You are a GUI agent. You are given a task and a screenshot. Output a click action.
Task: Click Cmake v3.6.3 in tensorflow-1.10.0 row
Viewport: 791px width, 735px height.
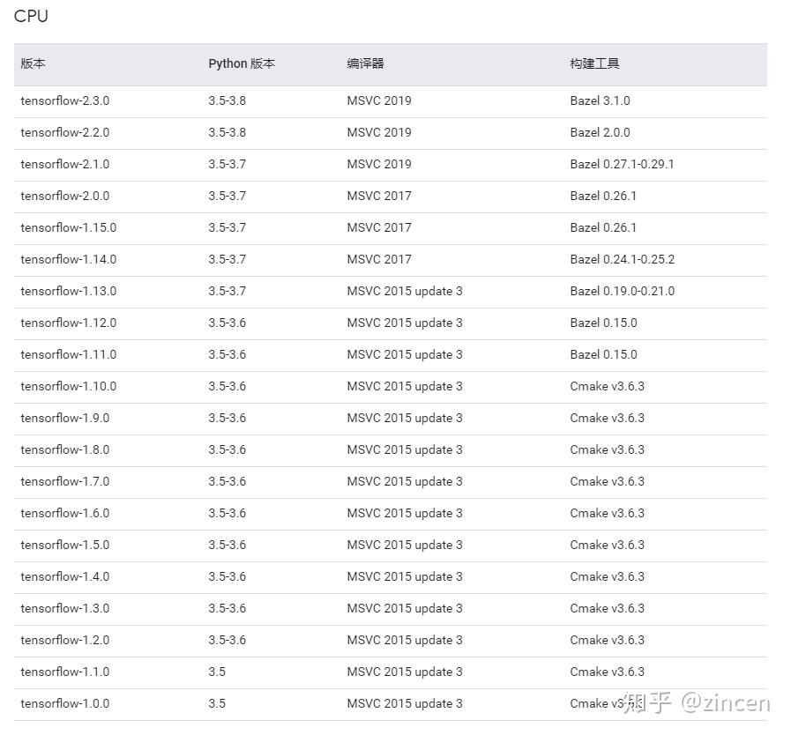point(608,387)
